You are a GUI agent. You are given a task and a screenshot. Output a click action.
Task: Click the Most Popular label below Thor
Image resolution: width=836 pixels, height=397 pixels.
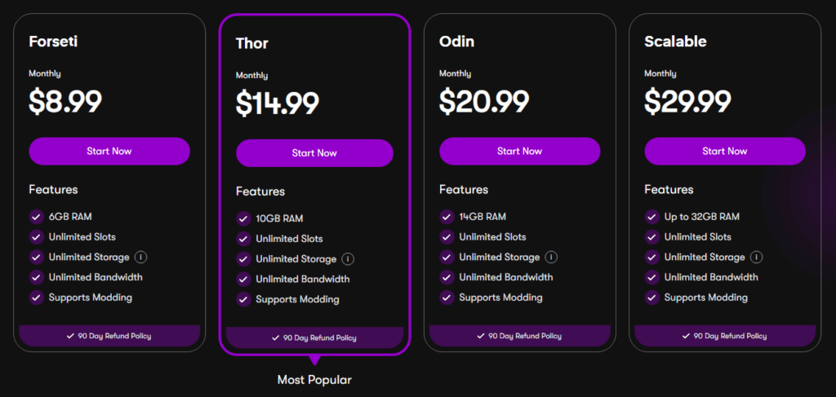pos(314,380)
